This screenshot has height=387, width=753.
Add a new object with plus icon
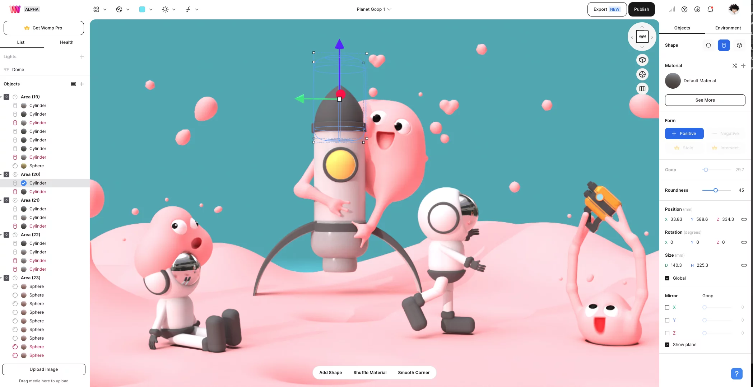coord(82,84)
